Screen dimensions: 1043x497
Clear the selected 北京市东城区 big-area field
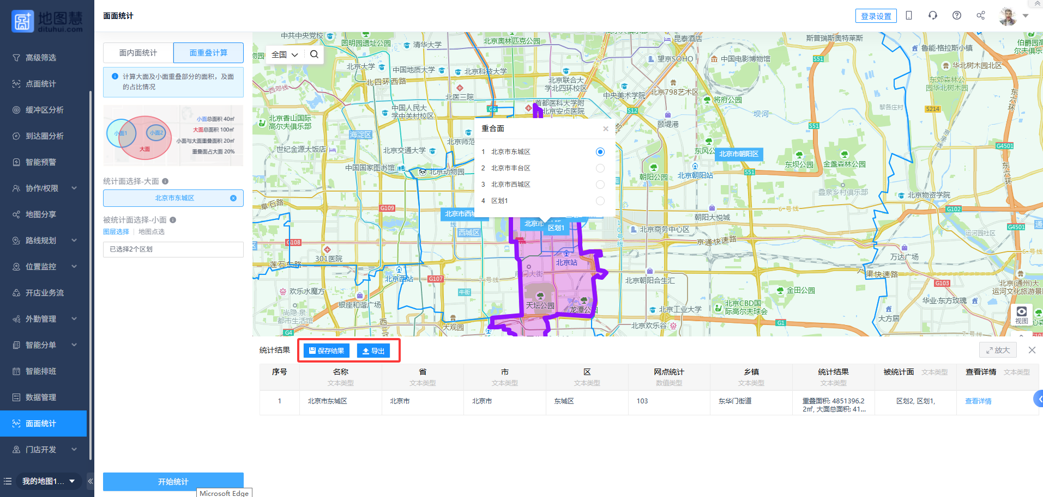point(233,198)
